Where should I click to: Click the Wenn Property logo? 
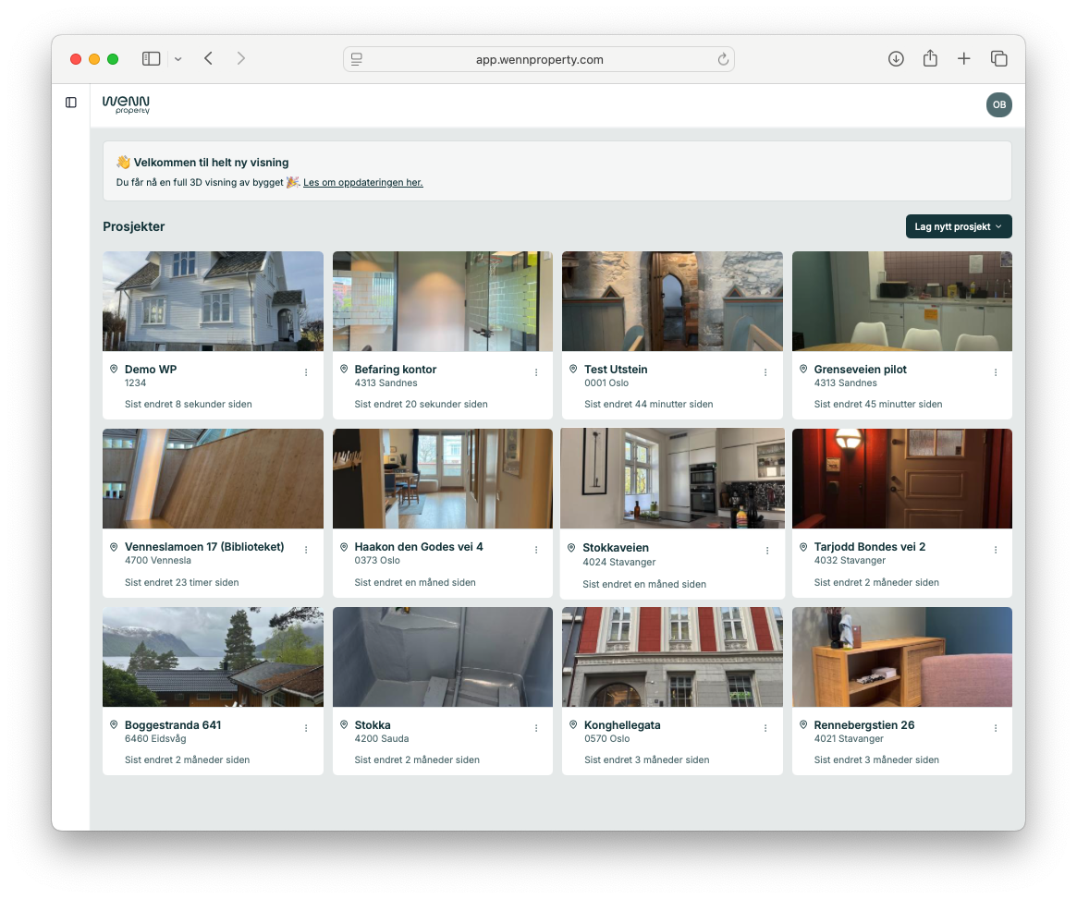pos(126,104)
